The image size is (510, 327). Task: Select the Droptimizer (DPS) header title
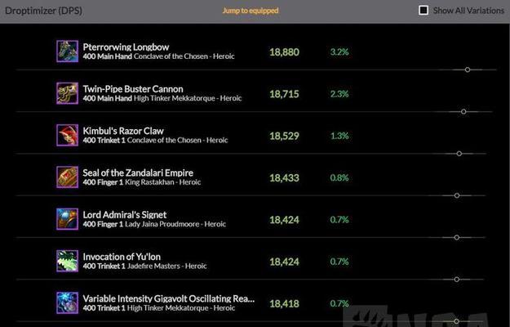pos(43,11)
